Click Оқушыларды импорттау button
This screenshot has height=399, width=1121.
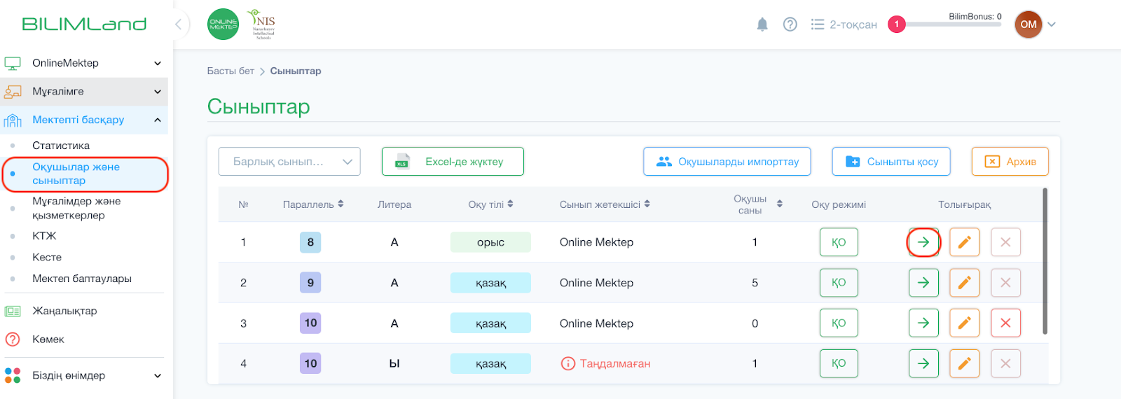point(727,162)
